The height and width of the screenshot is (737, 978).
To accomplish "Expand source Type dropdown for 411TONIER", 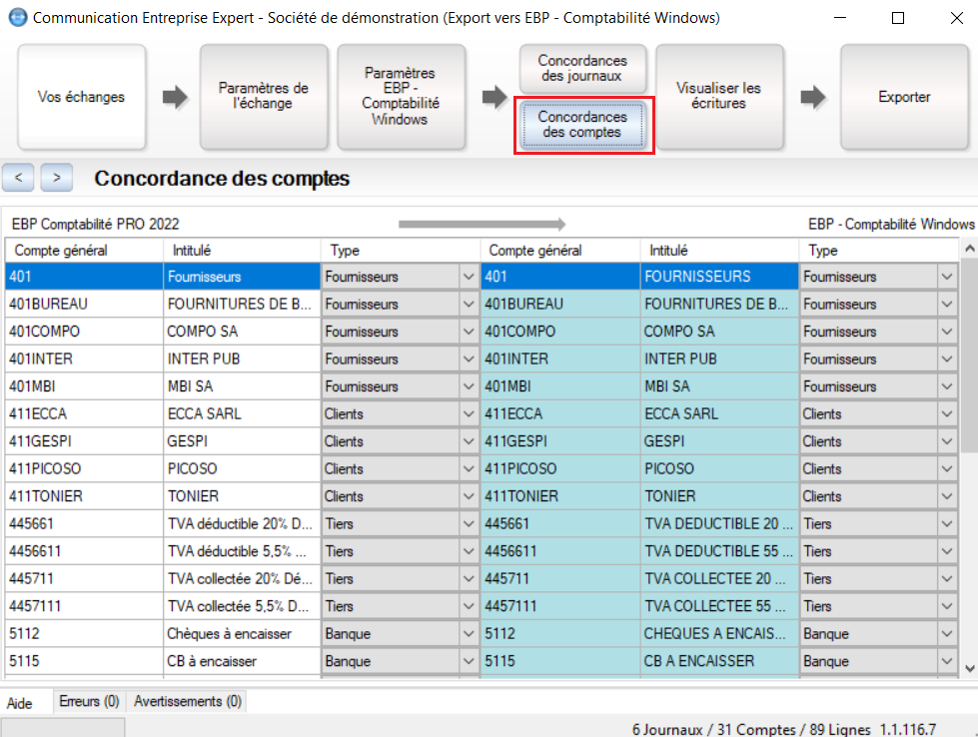I will tap(469, 496).
